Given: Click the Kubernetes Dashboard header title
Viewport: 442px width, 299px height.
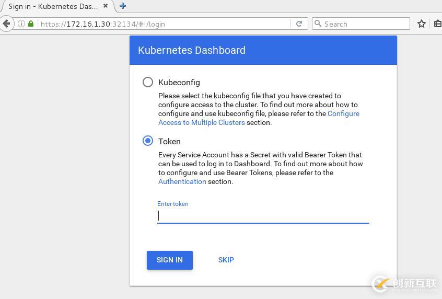Looking at the screenshot, I should 192,50.
